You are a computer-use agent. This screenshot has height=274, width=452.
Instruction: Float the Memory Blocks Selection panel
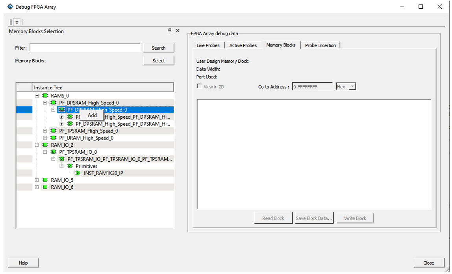(169, 31)
